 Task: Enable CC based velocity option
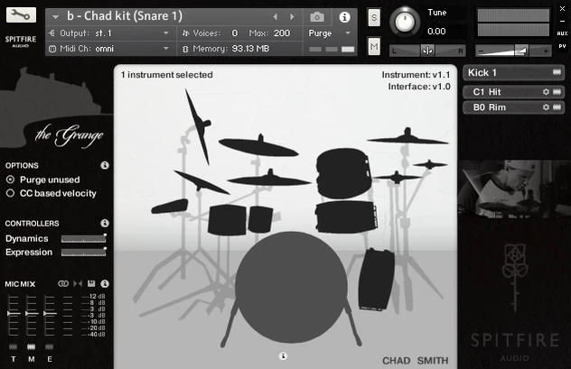tap(11, 193)
